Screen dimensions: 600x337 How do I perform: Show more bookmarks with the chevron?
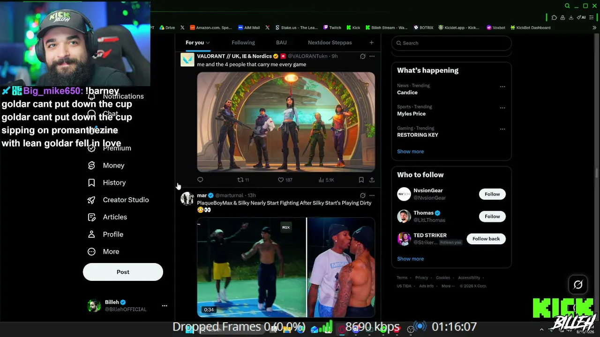pyautogui.click(x=594, y=28)
